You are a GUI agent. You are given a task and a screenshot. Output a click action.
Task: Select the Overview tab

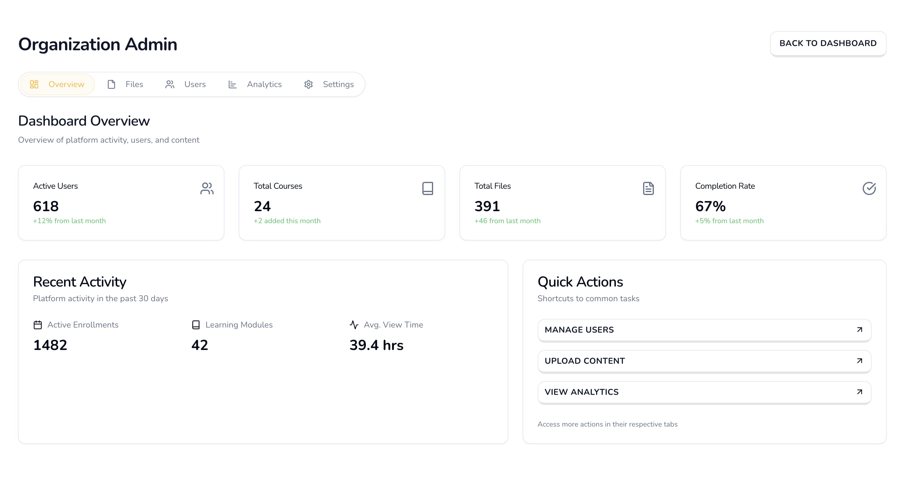click(58, 85)
